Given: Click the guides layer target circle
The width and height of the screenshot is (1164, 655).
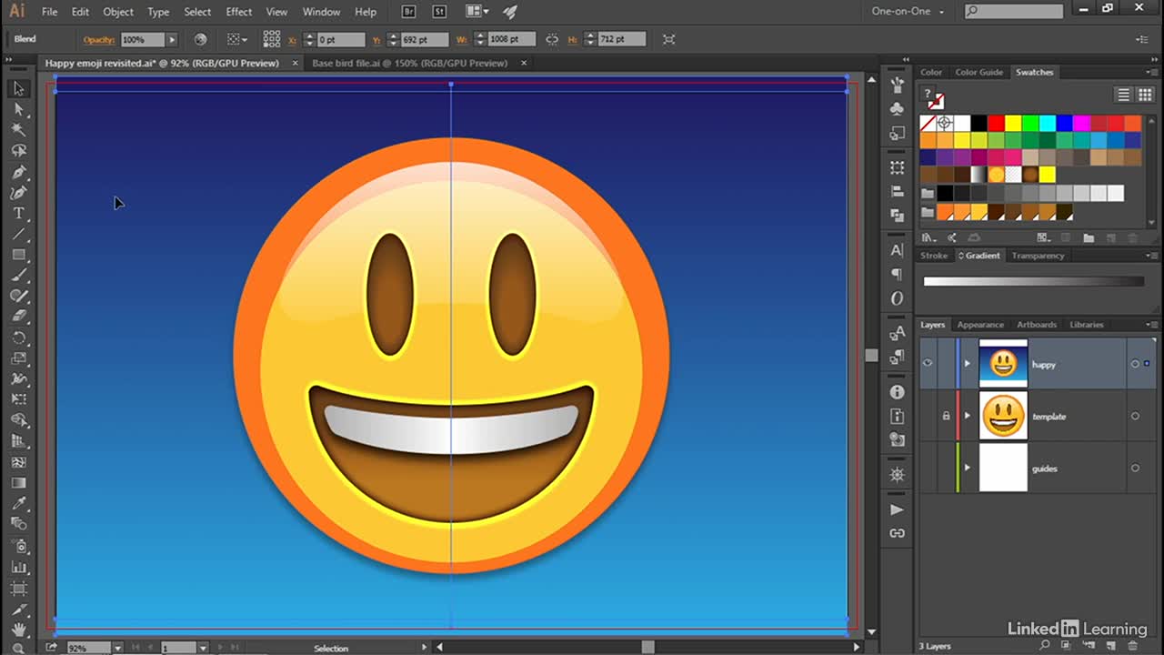Looking at the screenshot, I should (1135, 468).
